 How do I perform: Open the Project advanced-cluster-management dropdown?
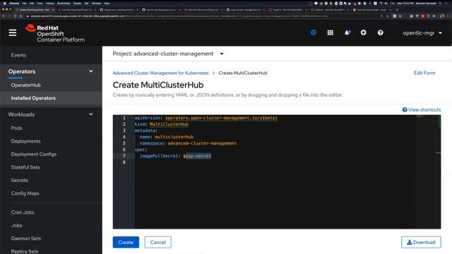[x=168, y=54]
